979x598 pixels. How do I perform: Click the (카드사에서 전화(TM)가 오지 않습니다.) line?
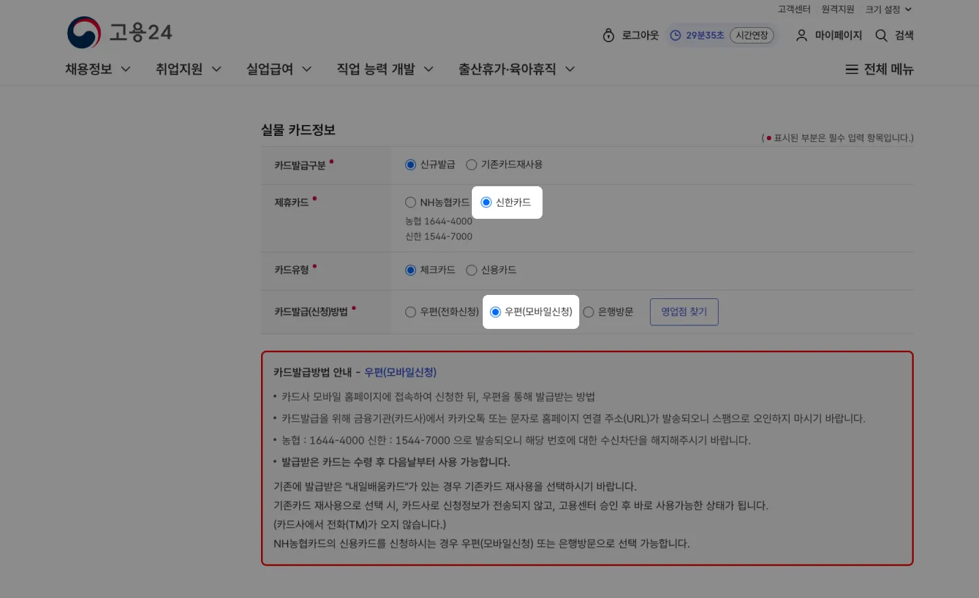360,525
